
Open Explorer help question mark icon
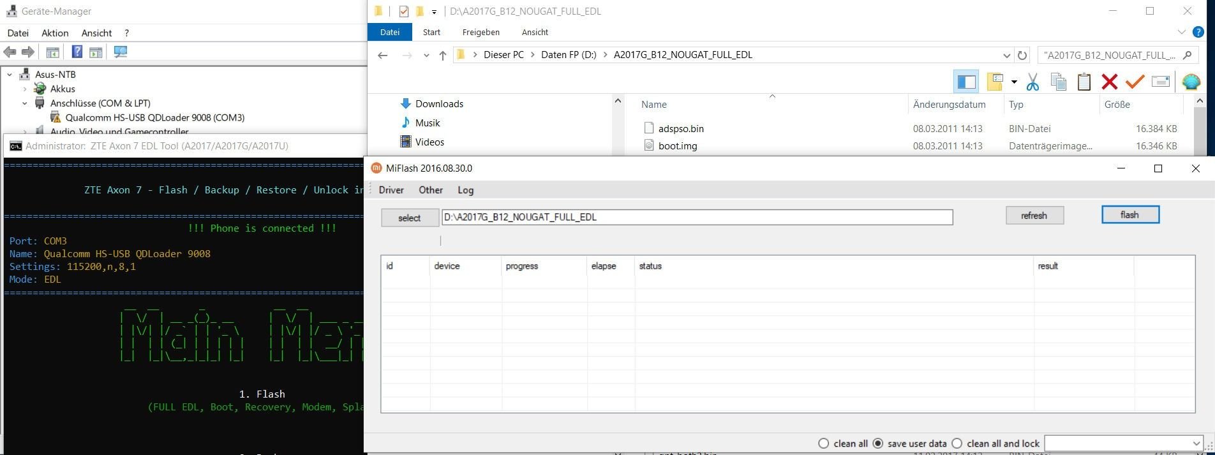pos(1198,32)
